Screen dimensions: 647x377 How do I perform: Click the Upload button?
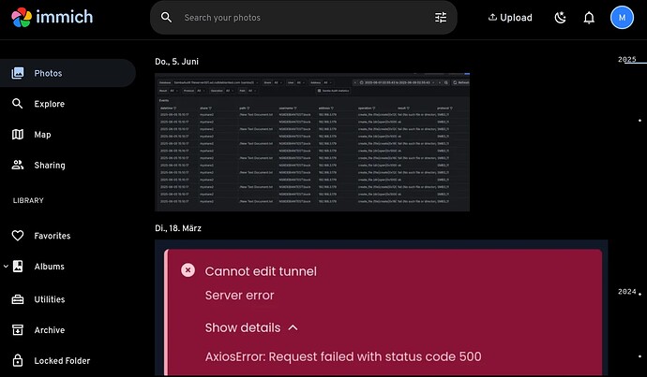(510, 18)
